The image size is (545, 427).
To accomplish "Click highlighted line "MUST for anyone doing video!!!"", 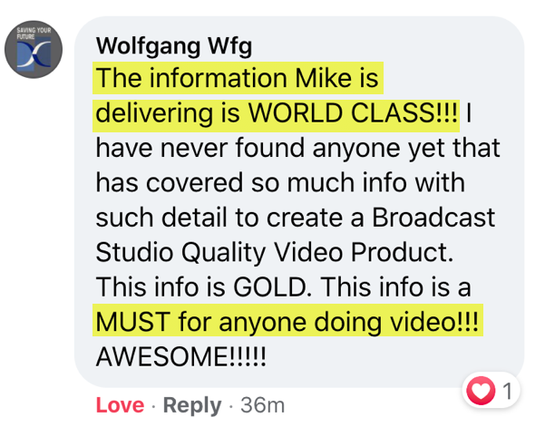I will coord(287,320).
